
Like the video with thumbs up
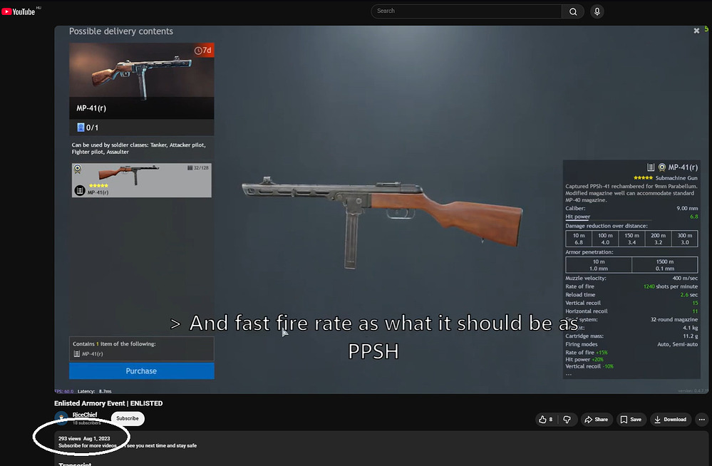point(545,419)
